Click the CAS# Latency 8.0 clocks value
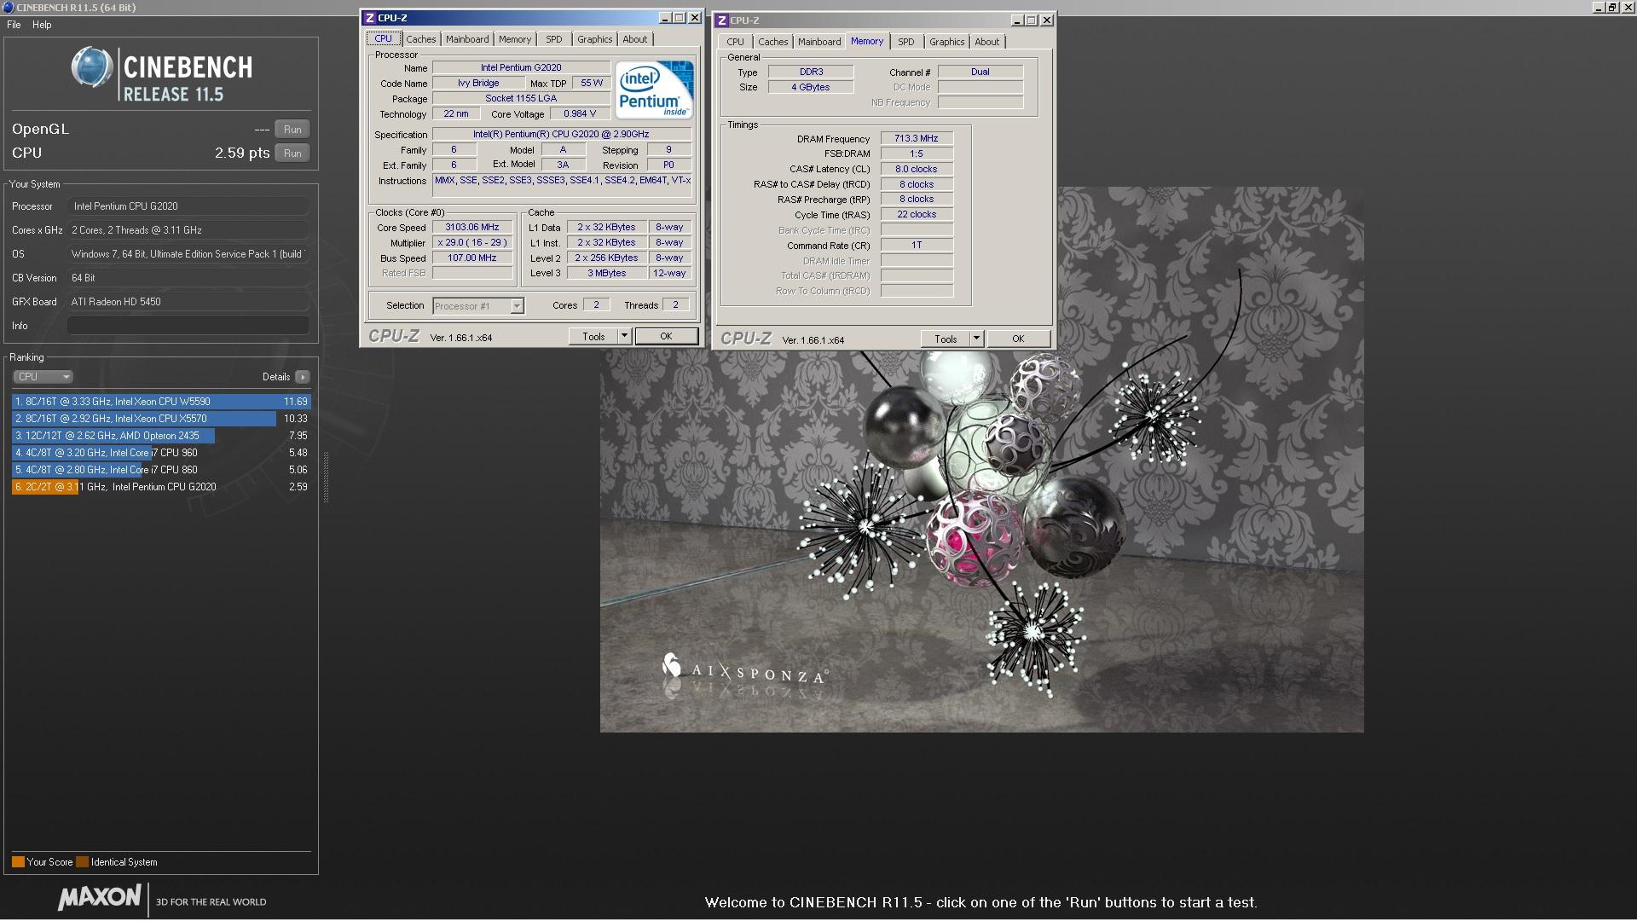Viewport: 1637px width, 921px height. click(917, 170)
